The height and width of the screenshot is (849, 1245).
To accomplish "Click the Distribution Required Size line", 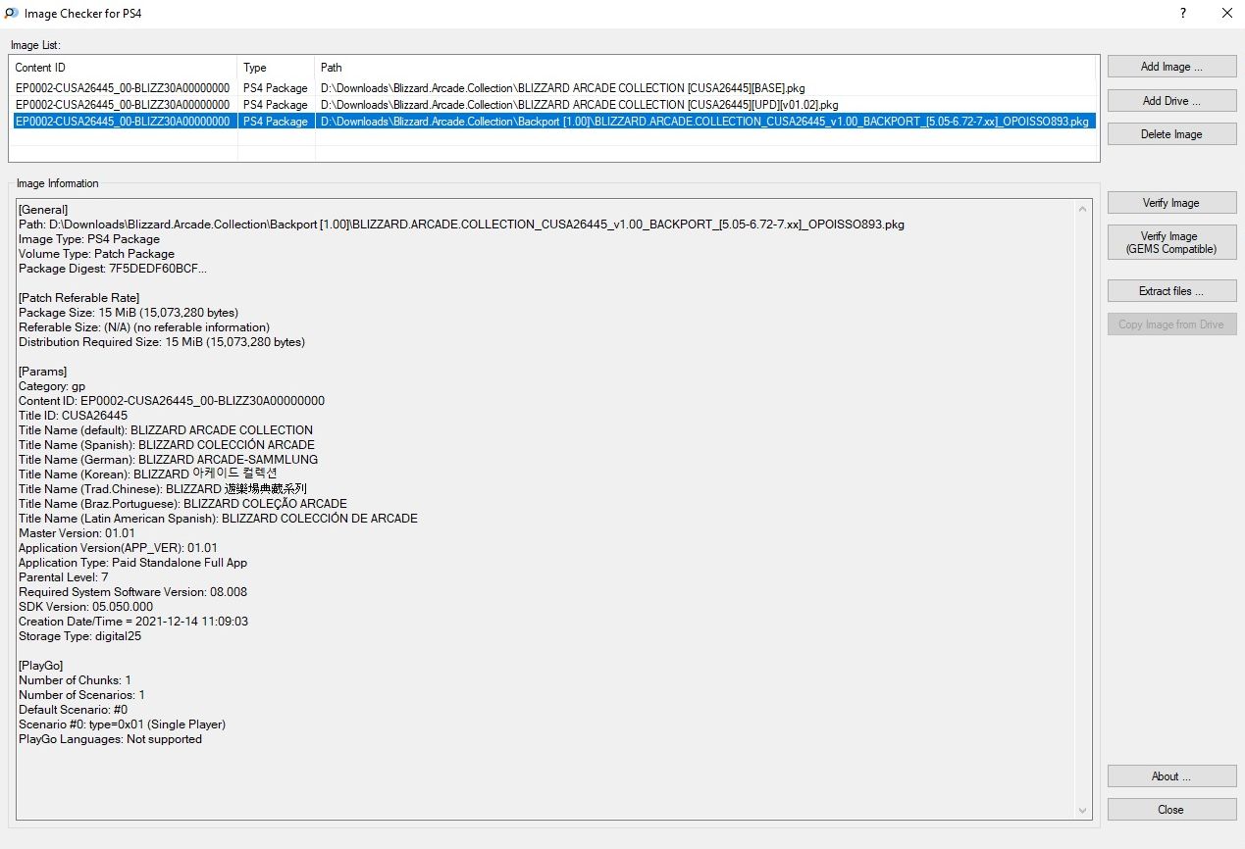I will (x=162, y=342).
